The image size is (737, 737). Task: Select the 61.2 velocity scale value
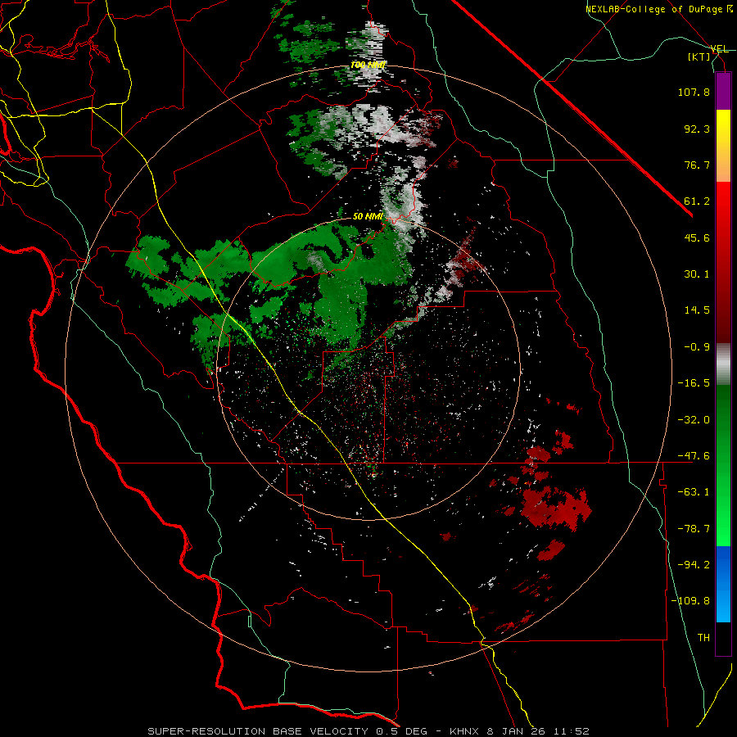pyautogui.click(x=697, y=201)
